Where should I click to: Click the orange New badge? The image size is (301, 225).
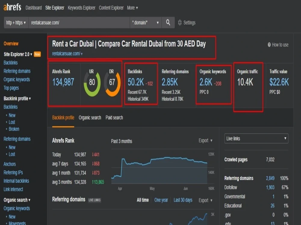37,54
